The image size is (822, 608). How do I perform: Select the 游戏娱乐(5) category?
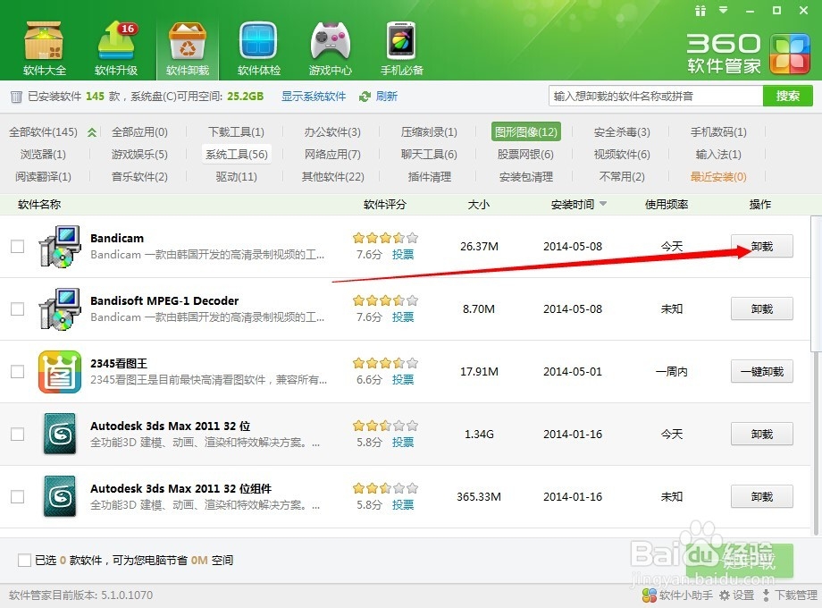coord(139,154)
